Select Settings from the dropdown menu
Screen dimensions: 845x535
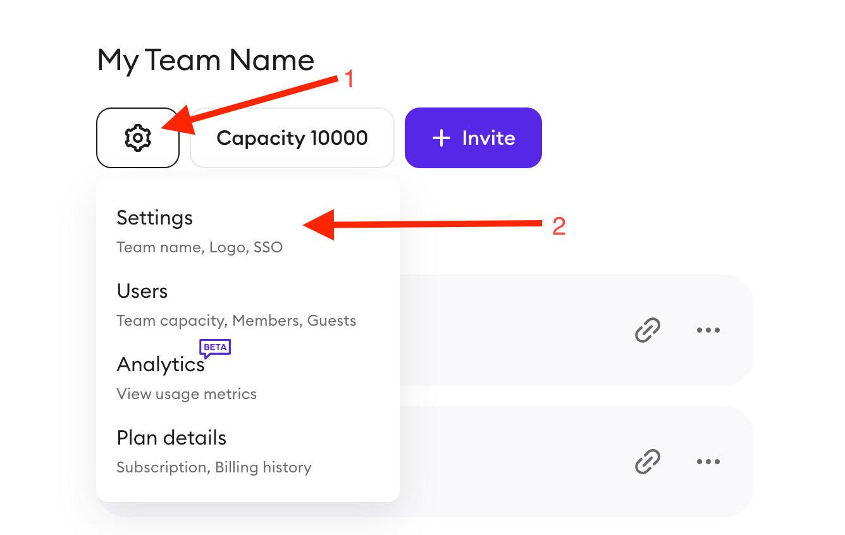[x=155, y=218]
